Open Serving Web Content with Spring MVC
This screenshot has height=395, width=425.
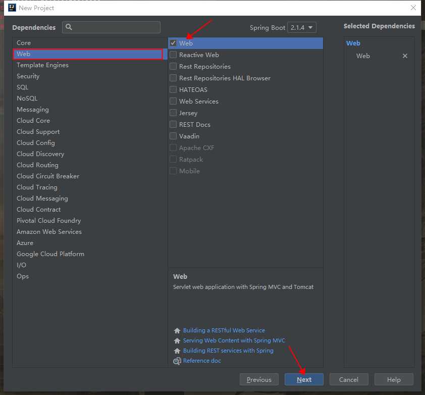point(234,340)
